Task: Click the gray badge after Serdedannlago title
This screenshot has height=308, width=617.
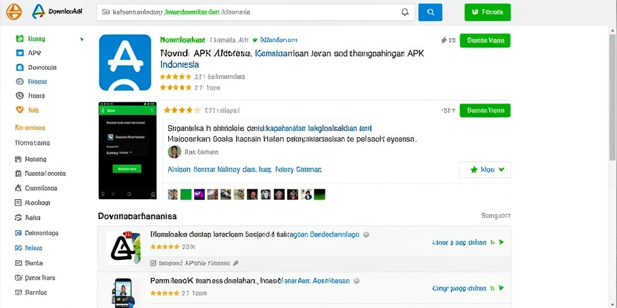Action: tap(366, 235)
